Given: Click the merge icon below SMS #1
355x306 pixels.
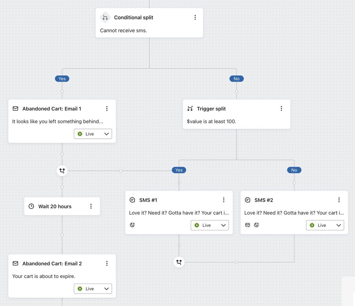Looking at the screenshot, I should click(x=179, y=262).
